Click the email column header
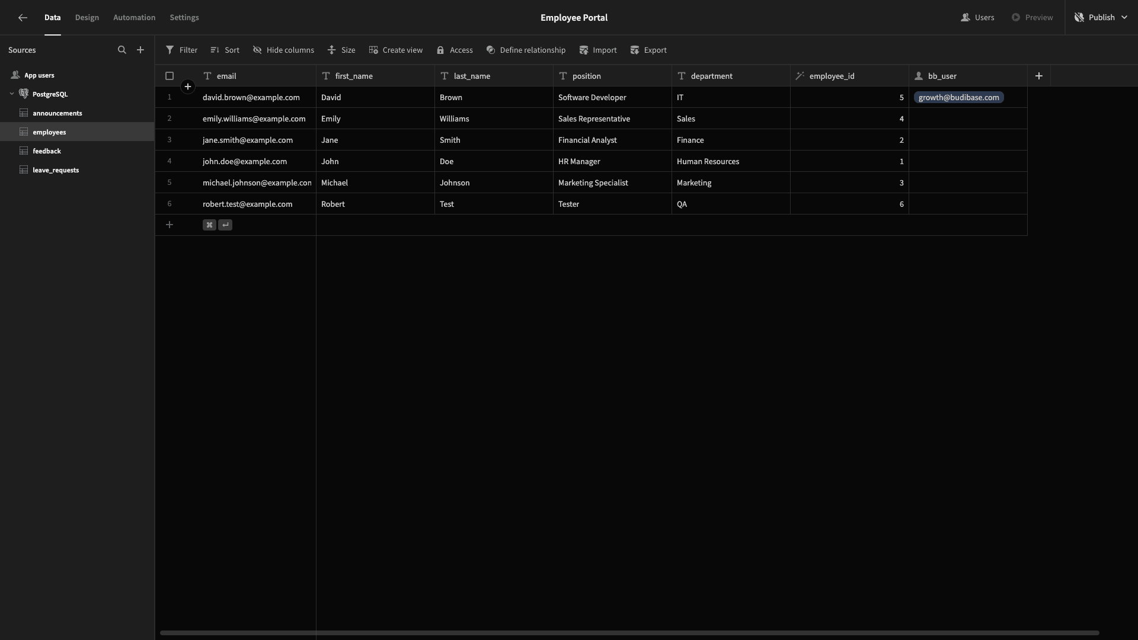The height and width of the screenshot is (640, 1138). coord(257,76)
